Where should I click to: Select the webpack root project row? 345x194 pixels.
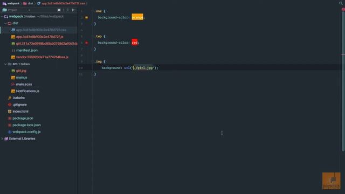coord(38,17)
